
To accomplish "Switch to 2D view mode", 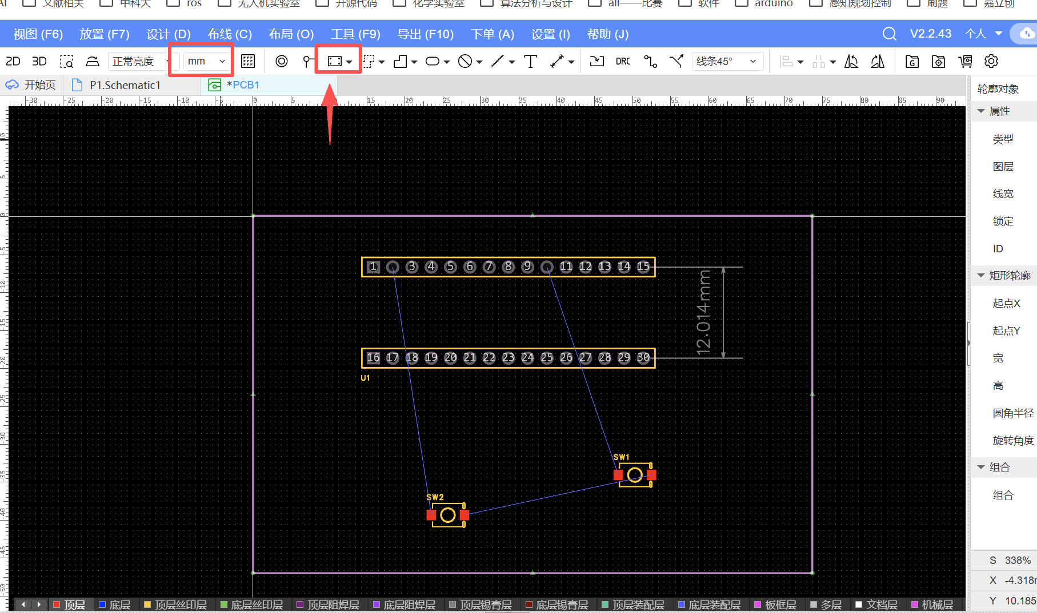I will [x=13, y=61].
